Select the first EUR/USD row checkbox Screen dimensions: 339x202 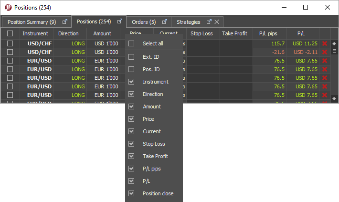[x=10, y=61]
